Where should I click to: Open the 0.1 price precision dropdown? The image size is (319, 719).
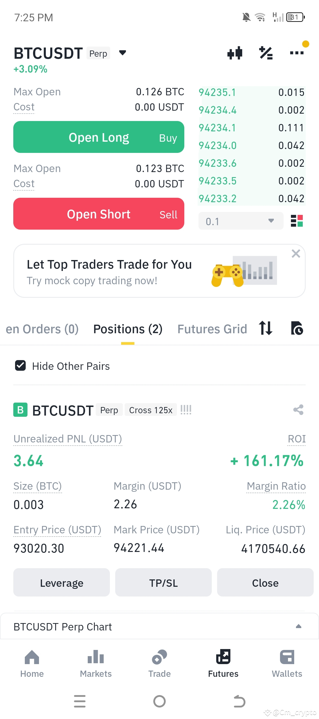pyautogui.click(x=241, y=221)
